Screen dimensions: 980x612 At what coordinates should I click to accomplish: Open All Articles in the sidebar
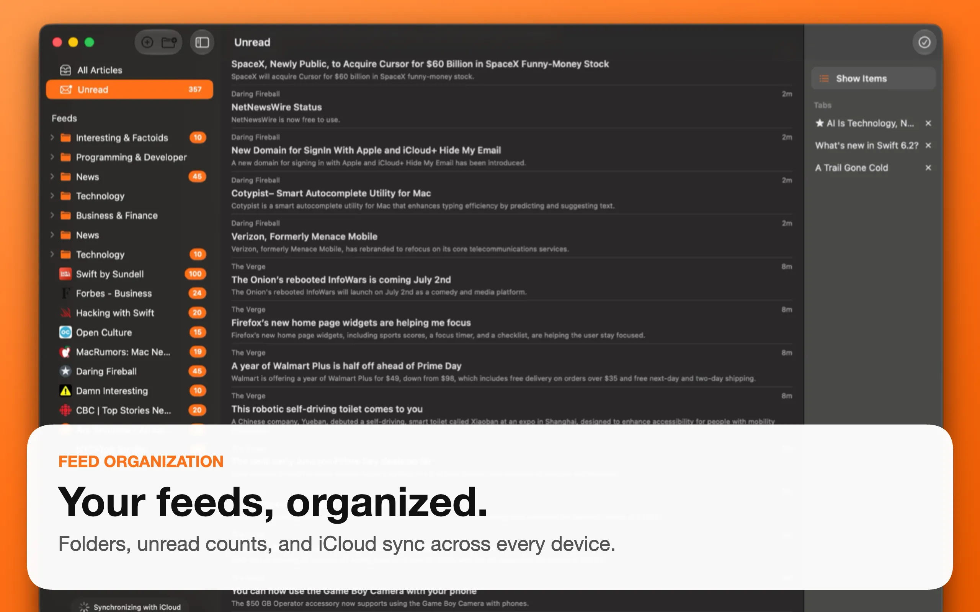130,70
